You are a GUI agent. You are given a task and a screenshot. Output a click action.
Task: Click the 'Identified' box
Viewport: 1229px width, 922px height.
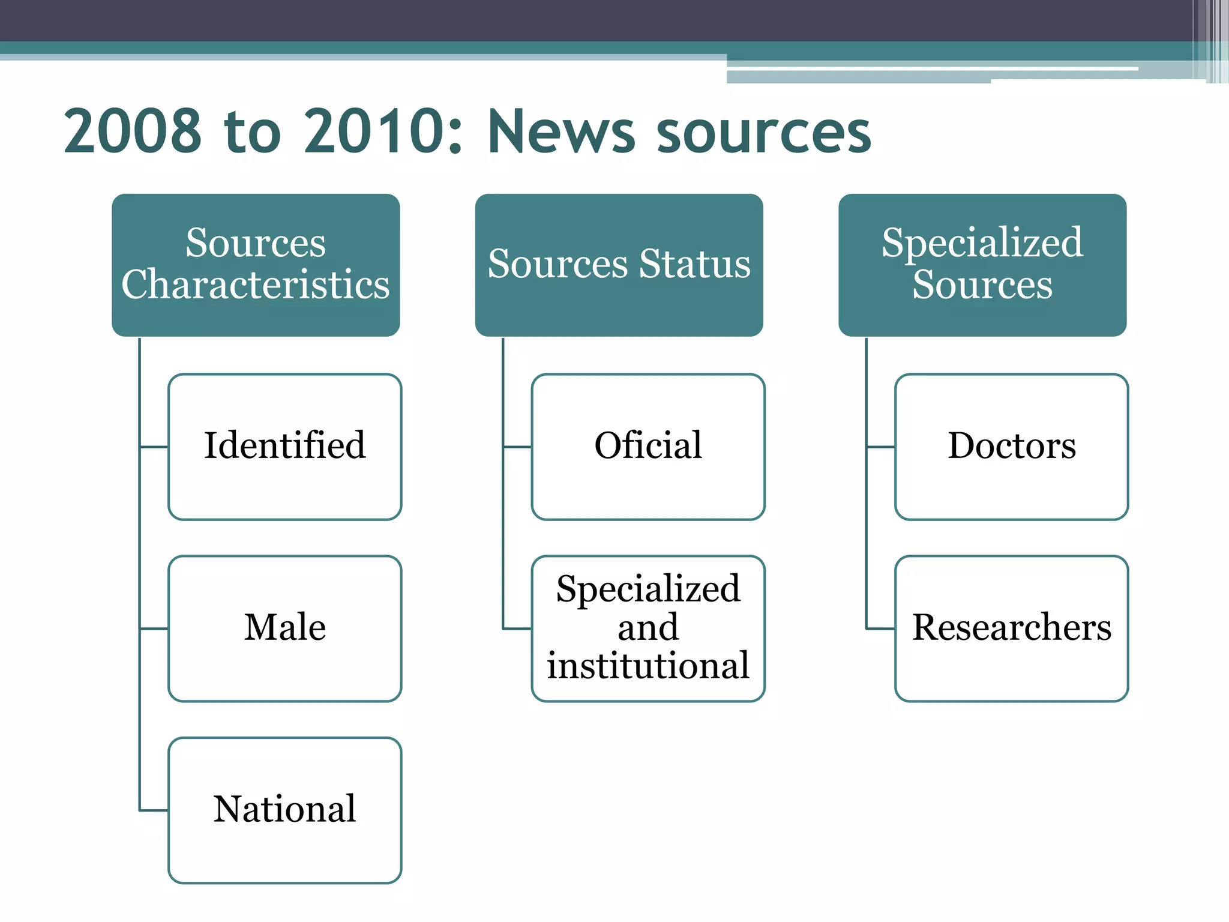click(285, 447)
